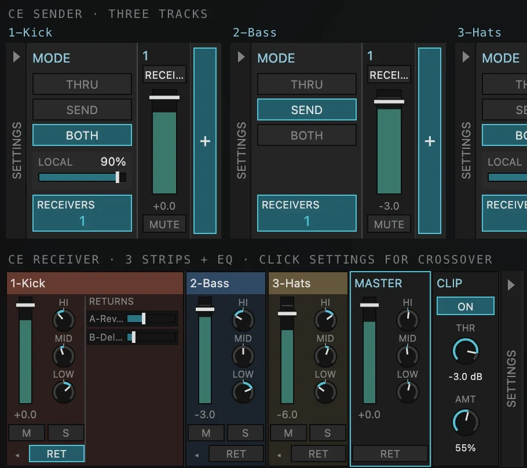
Task: Click the CLIP THR threshold knob
Action: (x=466, y=352)
